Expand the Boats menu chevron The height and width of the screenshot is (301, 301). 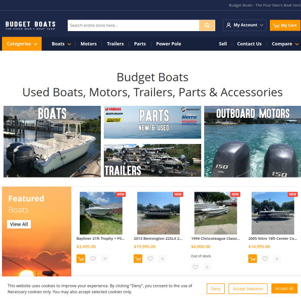(69, 44)
